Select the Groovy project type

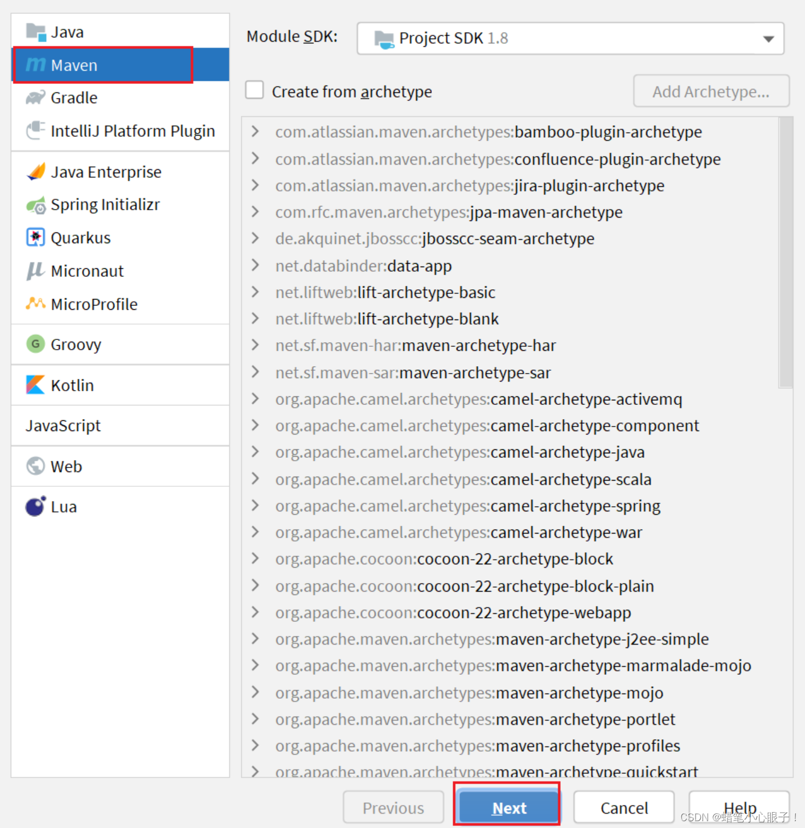coord(76,344)
